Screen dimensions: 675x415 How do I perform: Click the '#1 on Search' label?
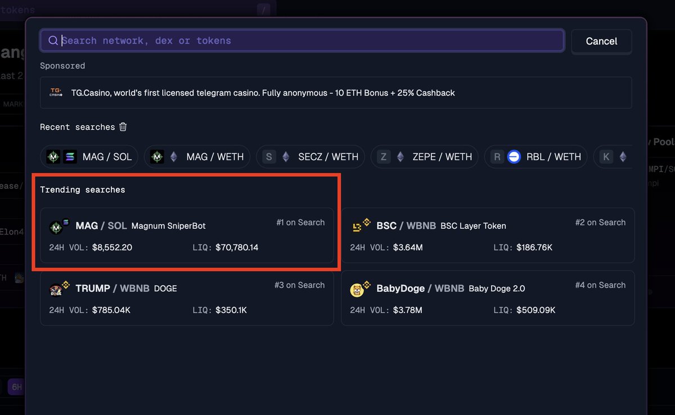pos(300,222)
